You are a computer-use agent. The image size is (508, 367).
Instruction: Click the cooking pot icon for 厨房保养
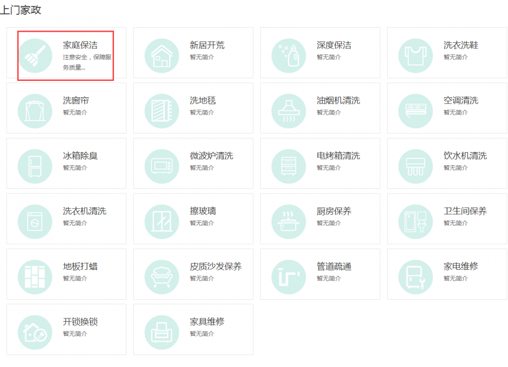click(x=288, y=222)
